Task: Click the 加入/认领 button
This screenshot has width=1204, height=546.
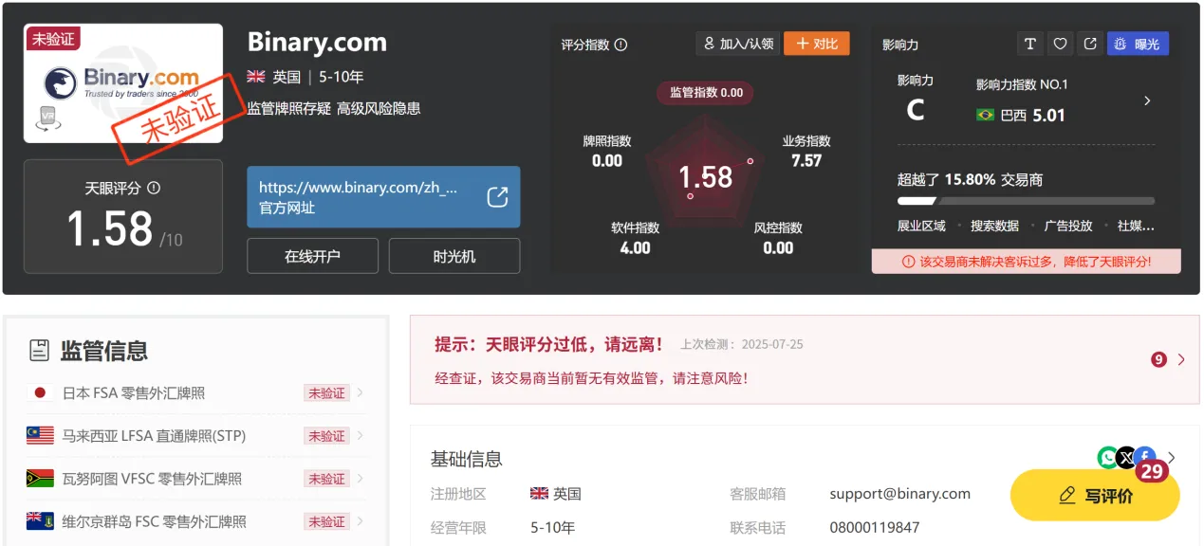Action: pyautogui.click(x=737, y=44)
